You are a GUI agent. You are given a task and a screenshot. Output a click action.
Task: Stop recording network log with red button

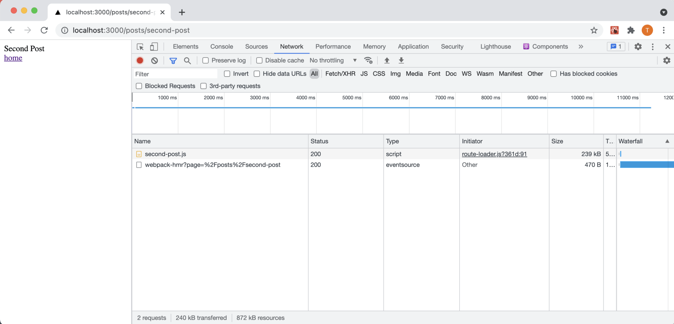[140, 60]
